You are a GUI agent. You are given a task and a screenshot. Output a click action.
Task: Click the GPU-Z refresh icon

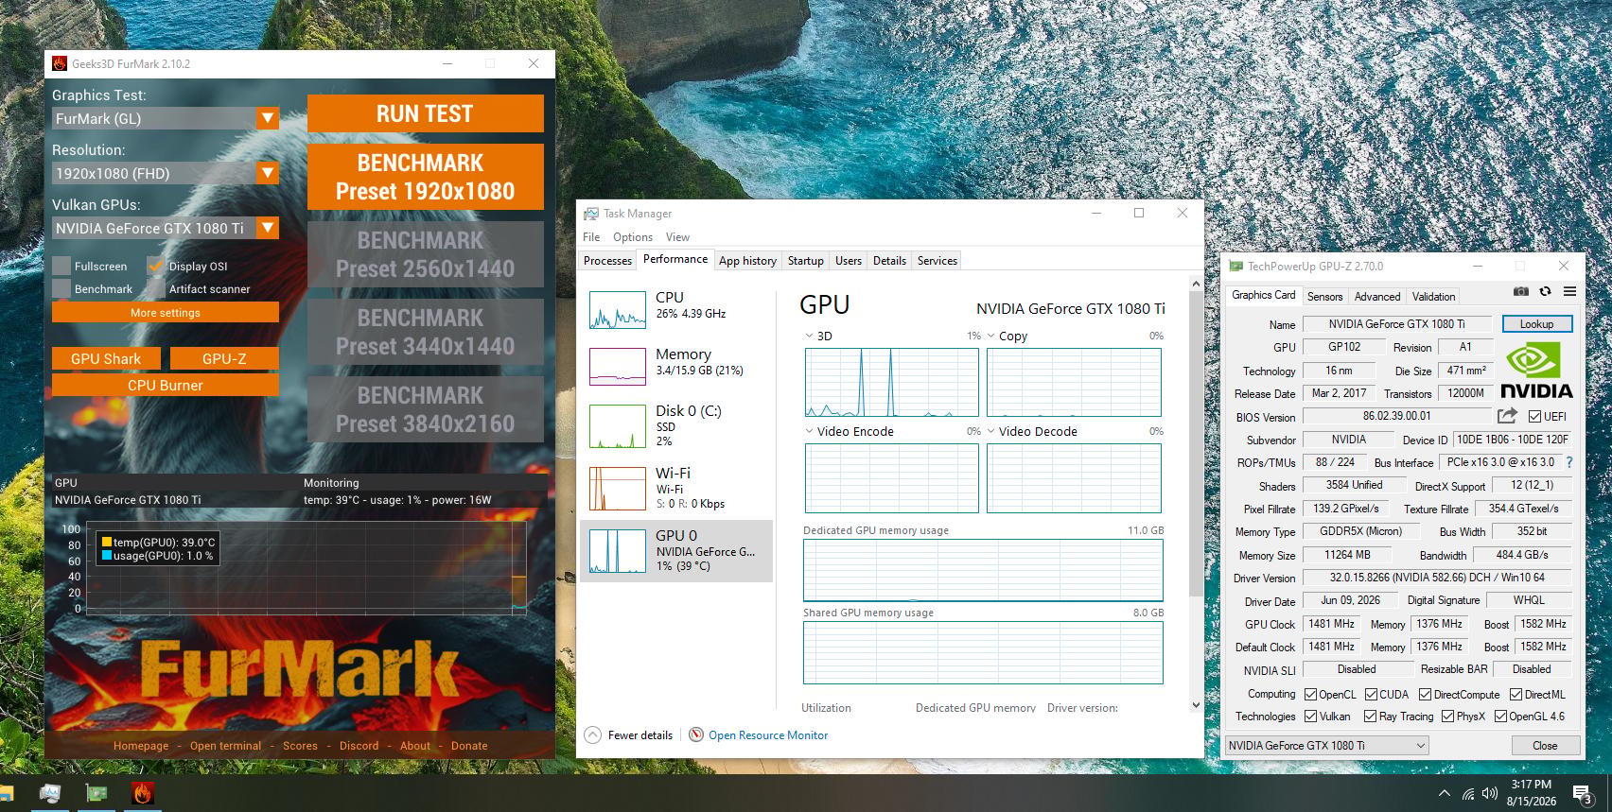1545,291
